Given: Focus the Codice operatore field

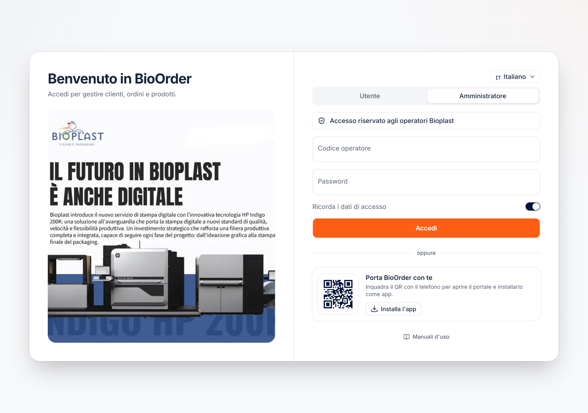Looking at the screenshot, I should click(426, 149).
